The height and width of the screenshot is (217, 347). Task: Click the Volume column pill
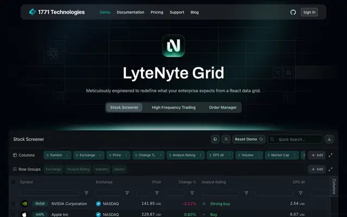point(249,155)
